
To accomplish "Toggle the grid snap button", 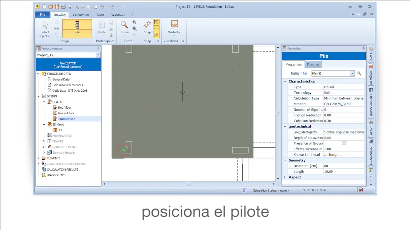I will (156, 35).
